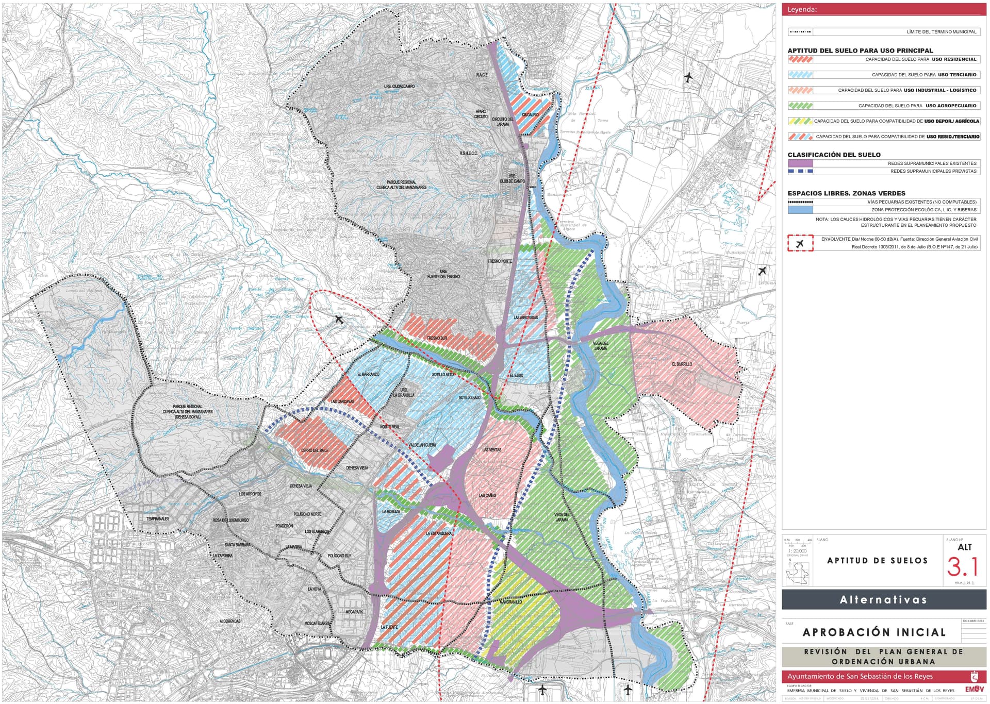This screenshot has width=990, height=704.
Task: Select the blue Zona Protección Ecológica swatch
Action: 800,210
